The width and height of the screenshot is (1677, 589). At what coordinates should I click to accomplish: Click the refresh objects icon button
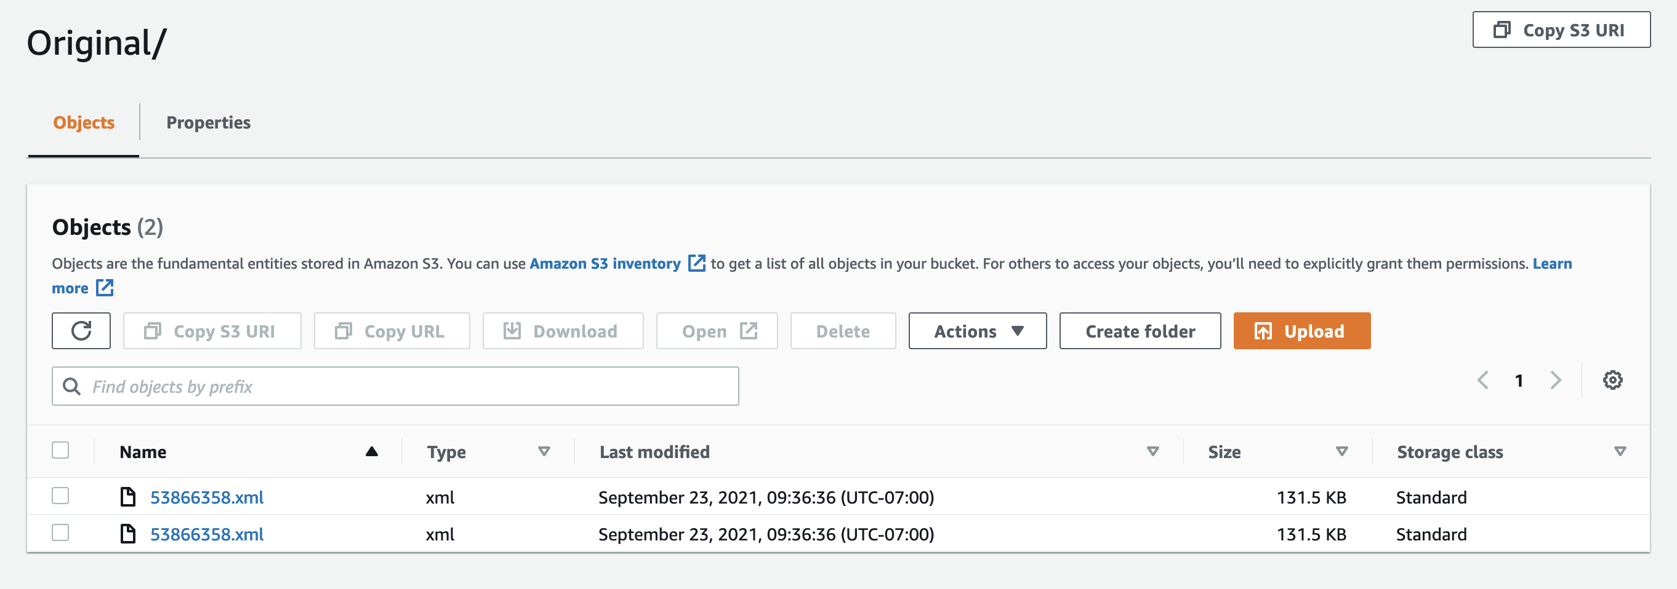[81, 331]
